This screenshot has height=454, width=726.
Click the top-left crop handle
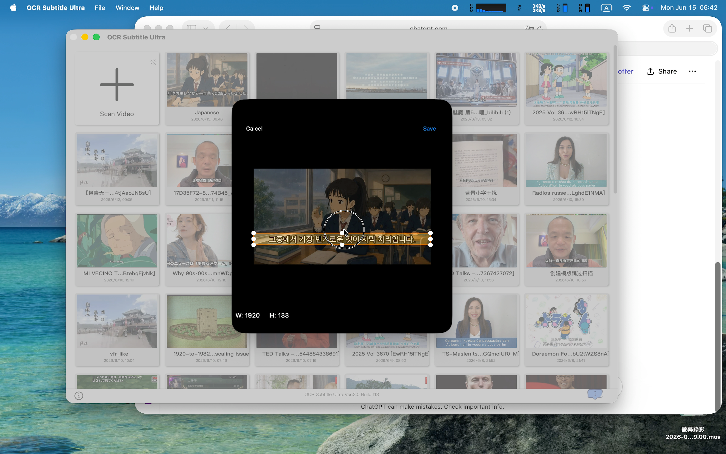[x=254, y=233]
